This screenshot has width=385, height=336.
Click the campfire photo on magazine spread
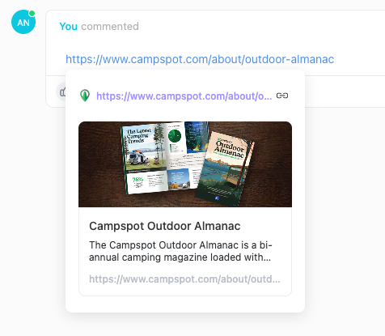[x=197, y=138]
